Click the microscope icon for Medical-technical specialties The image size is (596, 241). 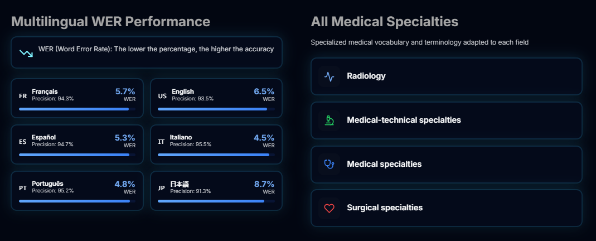click(330, 120)
